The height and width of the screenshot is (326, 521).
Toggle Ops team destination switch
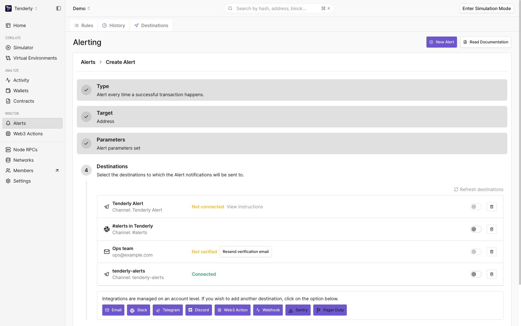(476, 252)
